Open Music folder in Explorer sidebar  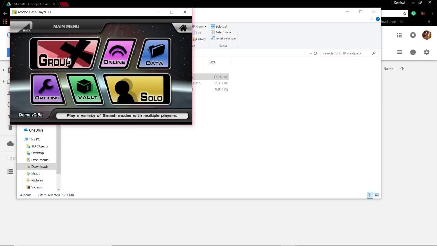pos(33,174)
